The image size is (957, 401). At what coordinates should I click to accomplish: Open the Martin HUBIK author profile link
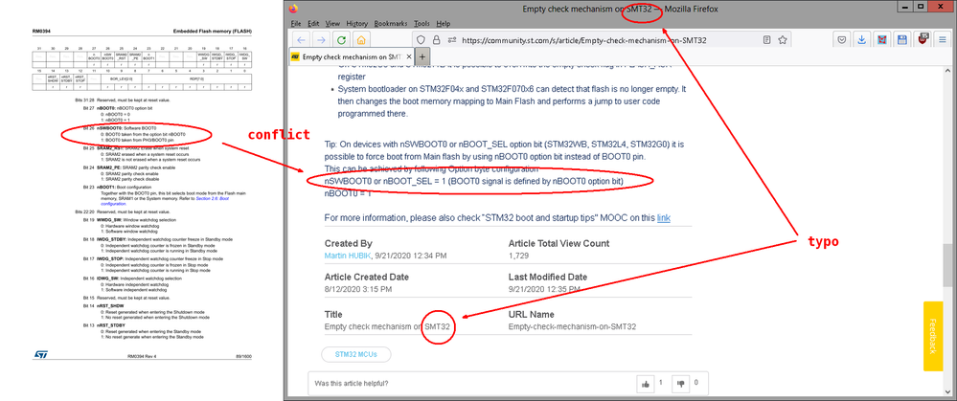[348, 256]
